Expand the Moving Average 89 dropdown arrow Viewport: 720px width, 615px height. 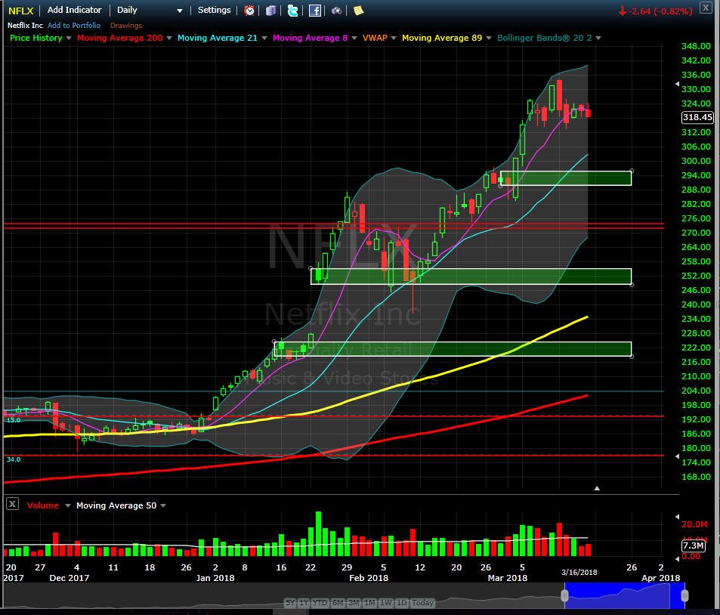tap(489, 38)
